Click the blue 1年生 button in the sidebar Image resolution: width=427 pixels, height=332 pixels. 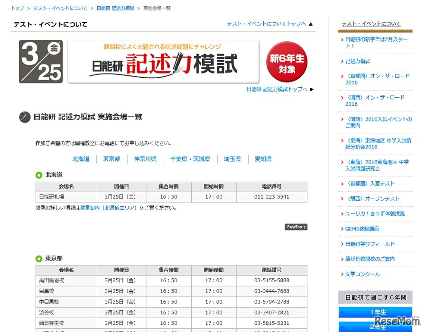[x=375, y=312]
